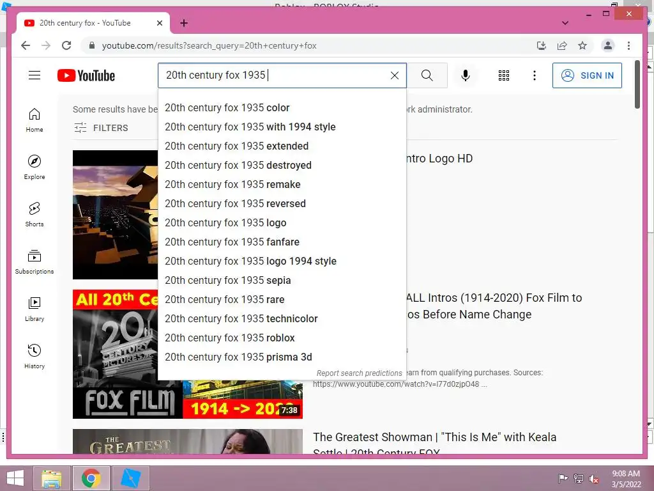654x491 pixels.
Task: Click the SIGN IN button
Action: pos(587,75)
